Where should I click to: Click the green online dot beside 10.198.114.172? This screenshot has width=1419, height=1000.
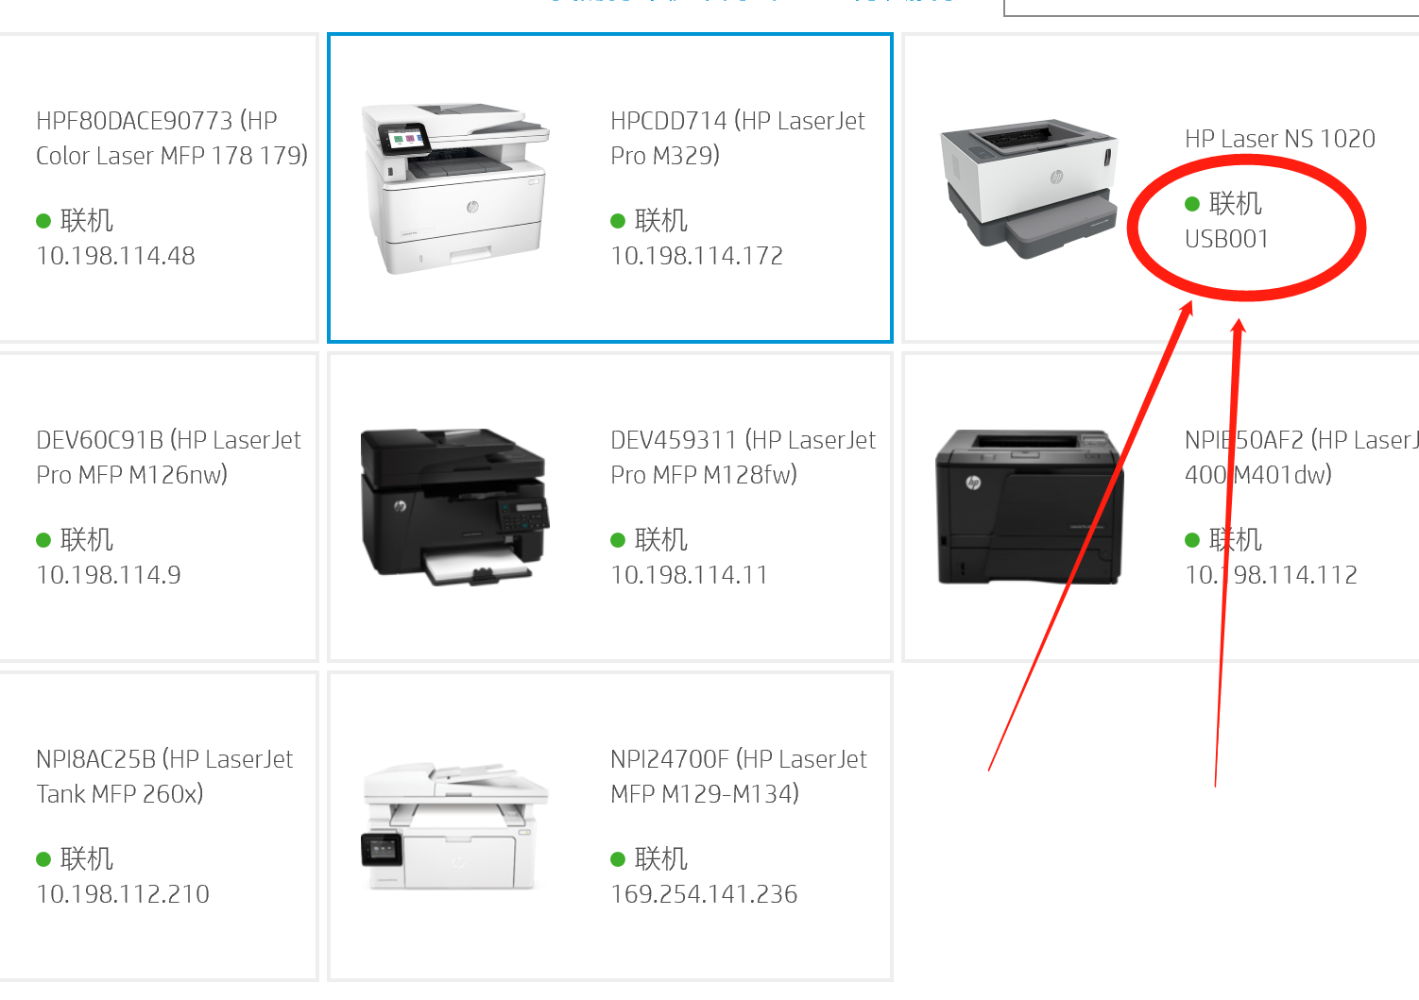618,221
